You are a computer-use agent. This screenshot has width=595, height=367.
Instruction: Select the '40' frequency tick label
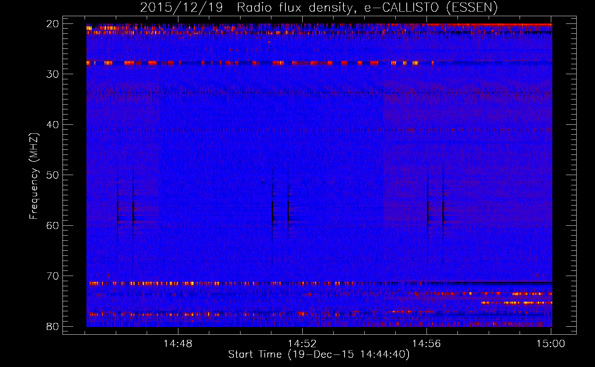point(53,125)
